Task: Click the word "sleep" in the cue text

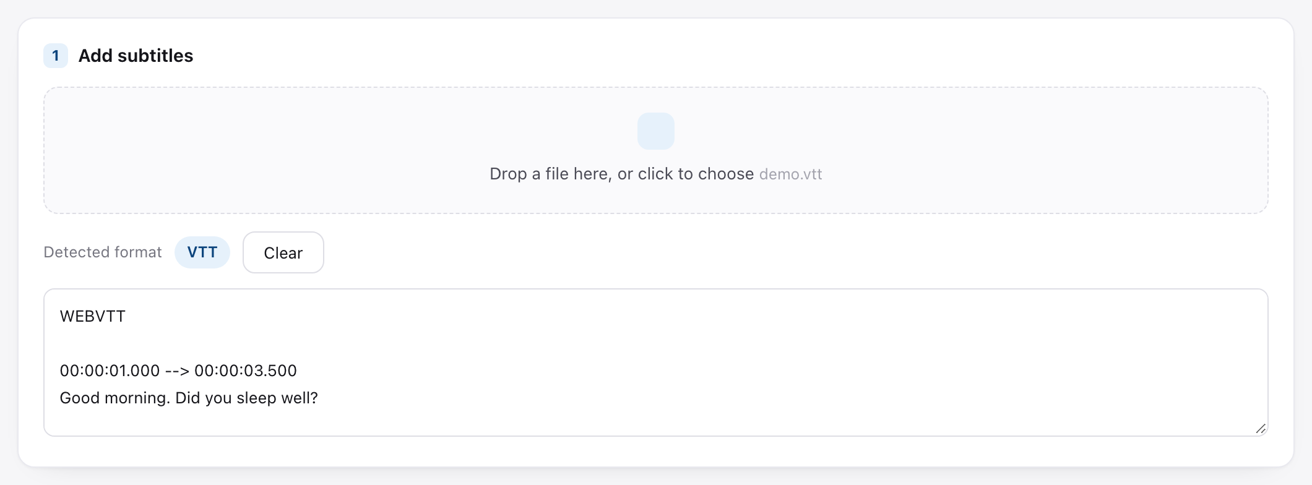Action: 257,398
